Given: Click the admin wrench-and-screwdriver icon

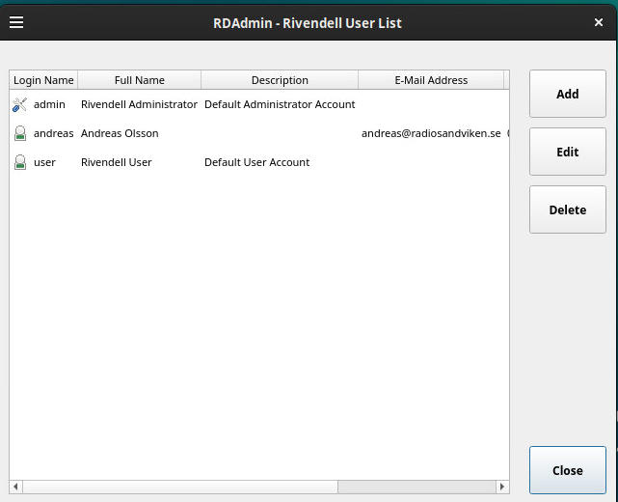Looking at the screenshot, I should pyautogui.click(x=19, y=104).
